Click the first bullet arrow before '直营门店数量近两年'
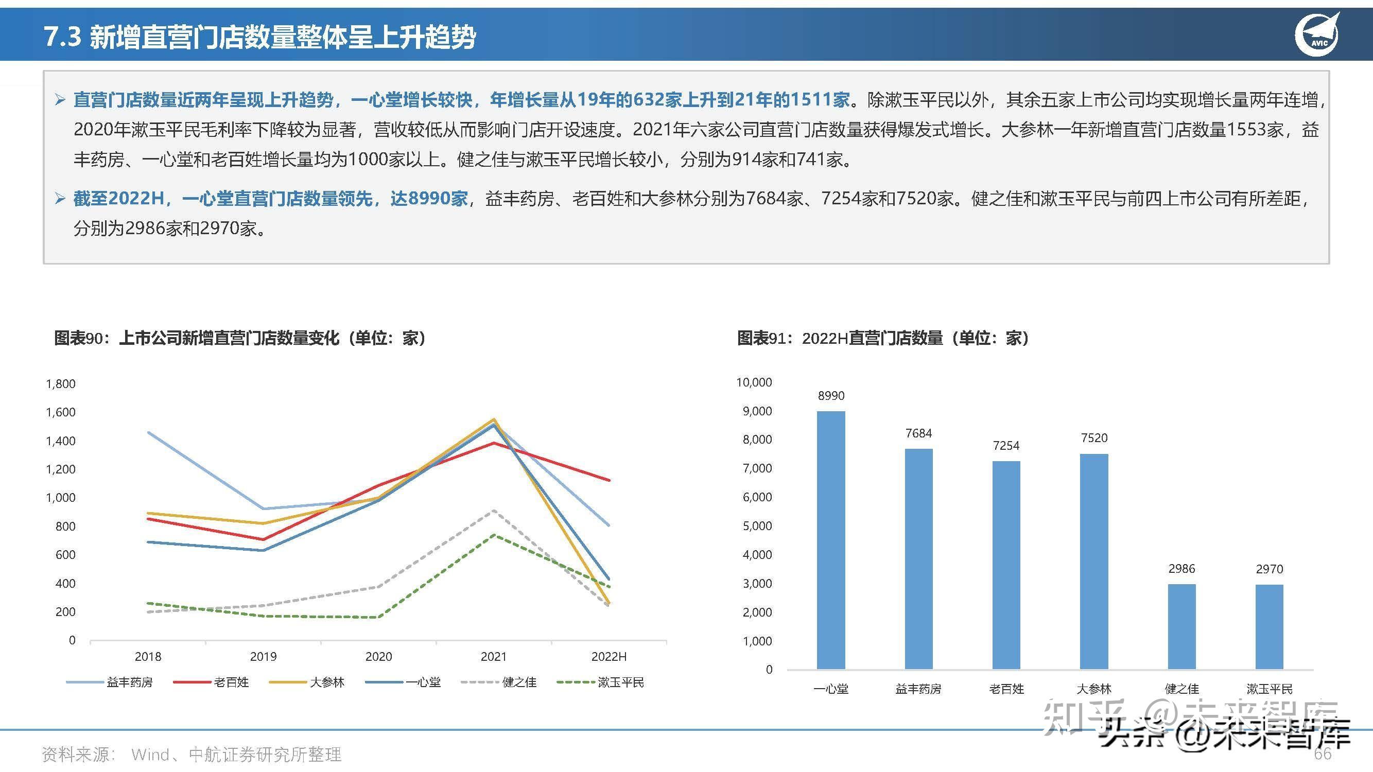The image size is (1373, 772). (60, 100)
